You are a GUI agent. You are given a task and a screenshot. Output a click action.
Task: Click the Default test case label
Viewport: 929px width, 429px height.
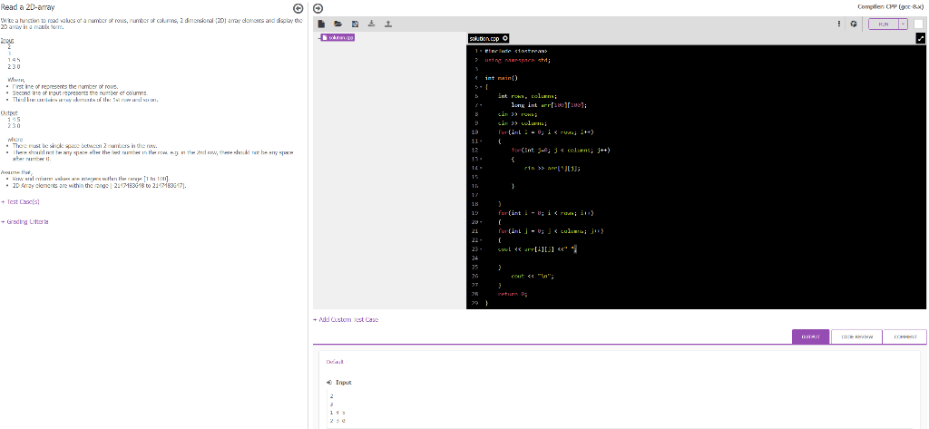click(x=335, y=362)
